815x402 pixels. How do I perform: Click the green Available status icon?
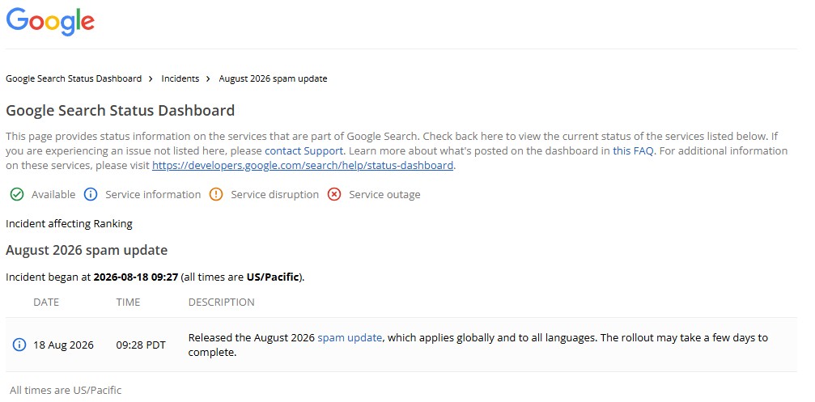click(17, 194)
